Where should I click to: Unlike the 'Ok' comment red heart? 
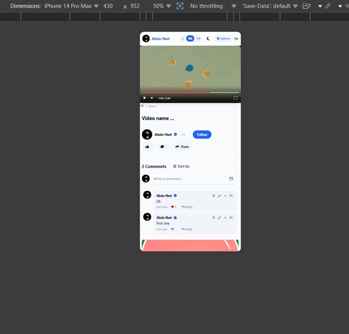pyautogui.click(x=174, y=207)
